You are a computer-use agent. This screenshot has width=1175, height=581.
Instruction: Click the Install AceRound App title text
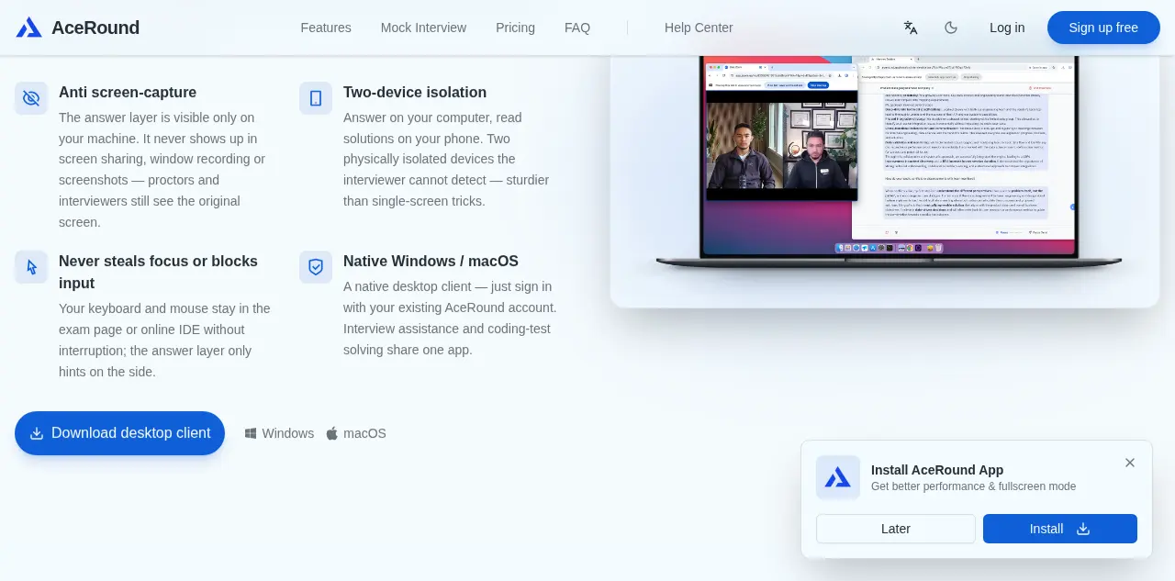click(x=937, y=470)
